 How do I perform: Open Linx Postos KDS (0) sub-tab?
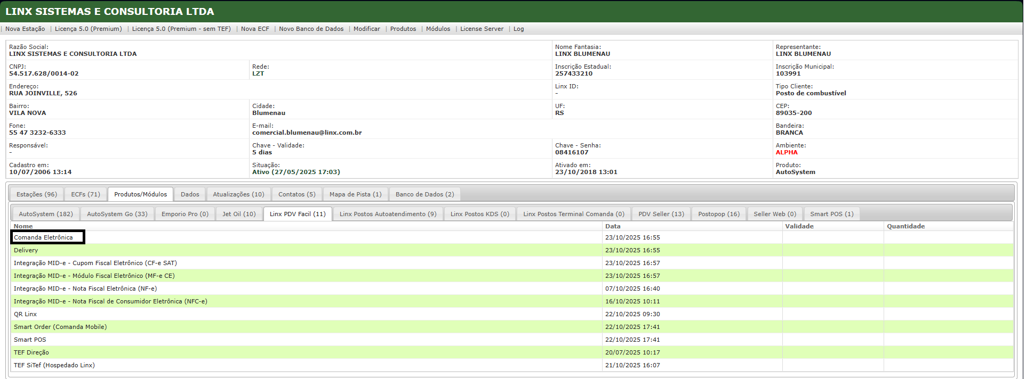click(479, 214)
